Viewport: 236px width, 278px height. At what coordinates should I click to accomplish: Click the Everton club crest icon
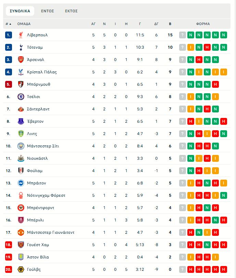[x=21, y=121]
